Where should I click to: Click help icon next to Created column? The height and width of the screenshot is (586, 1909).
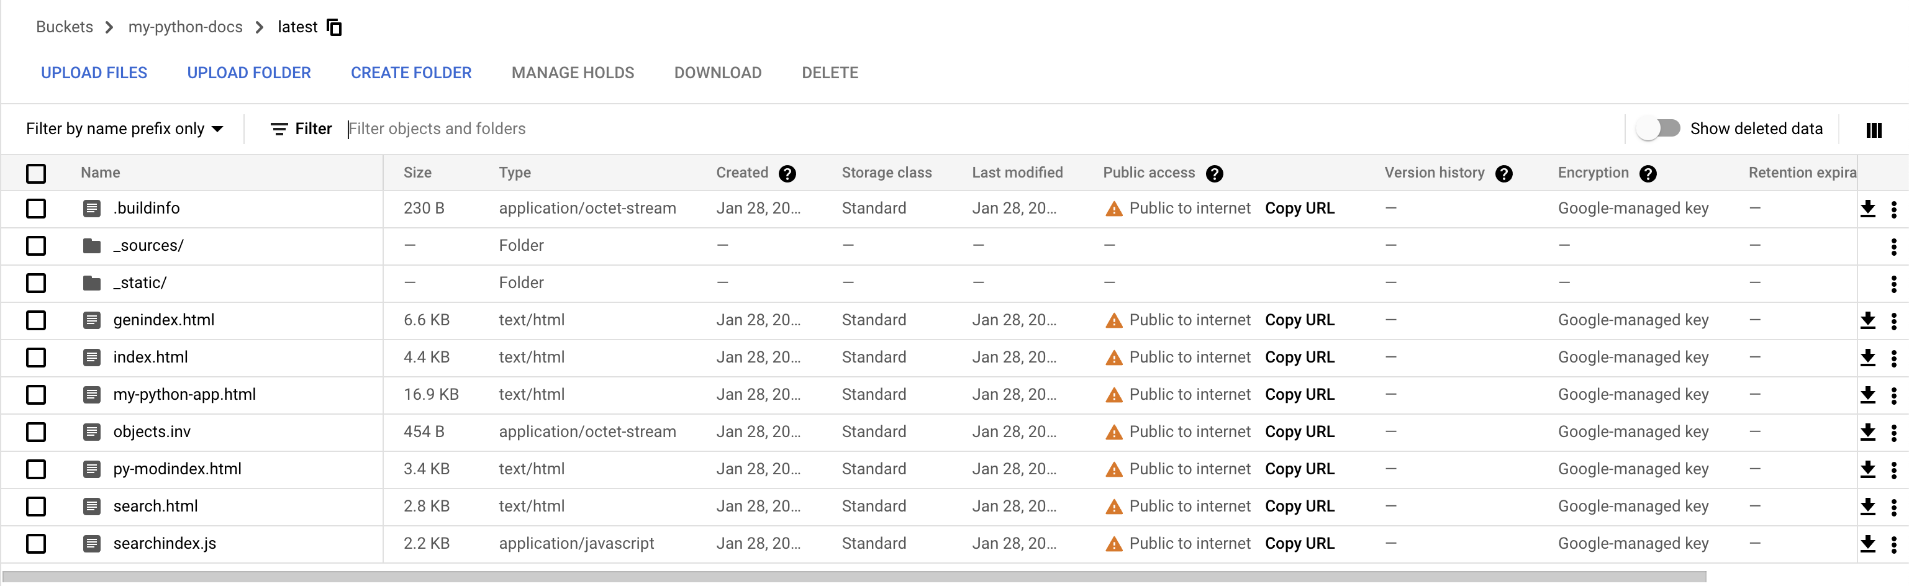pos(787,173)
